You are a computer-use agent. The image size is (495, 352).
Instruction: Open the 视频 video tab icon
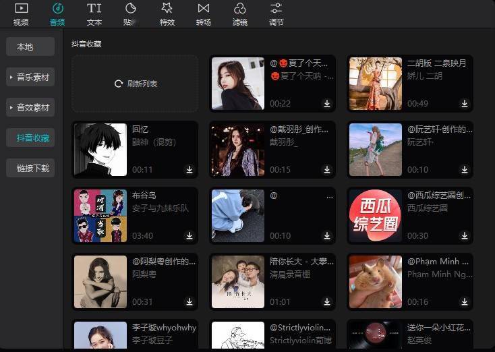point(21,9)
